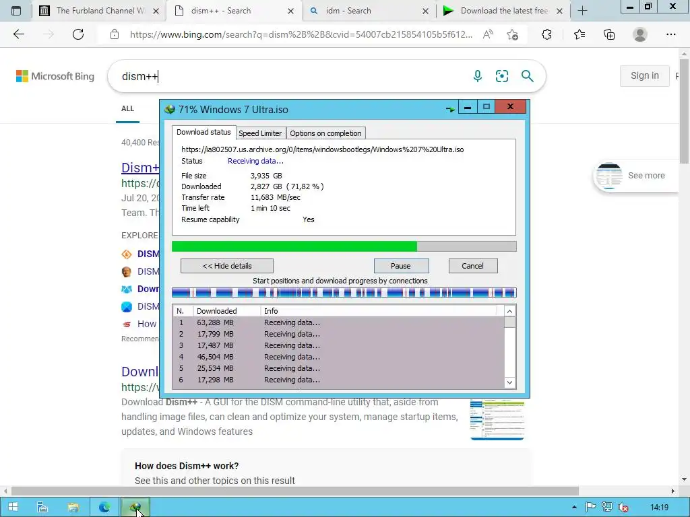This screenshot has height=517, width=690.
Task: Add this page to favorites star icon
Action: [x=512, y=34]
